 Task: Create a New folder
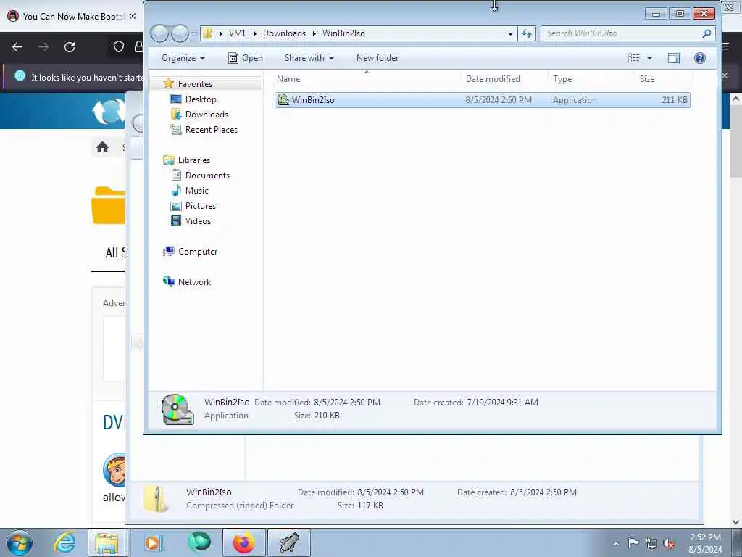[377, 58]
